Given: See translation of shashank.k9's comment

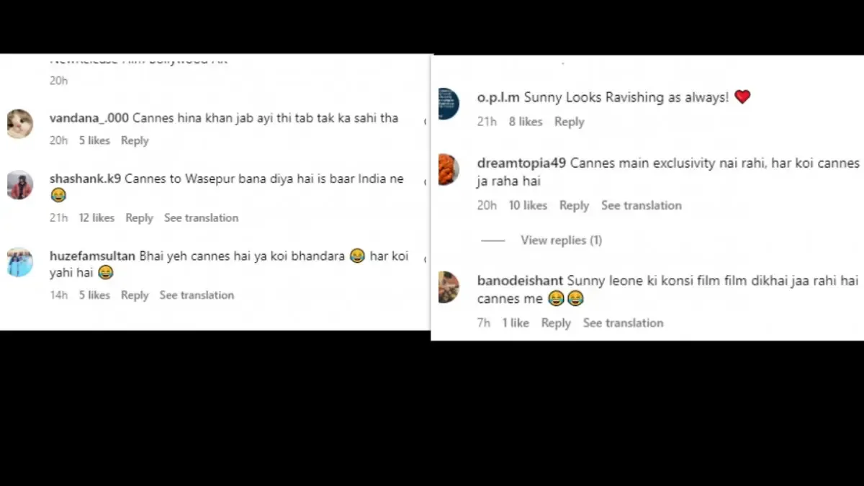Looking at the screenshot, I should (x=201, y=217).
